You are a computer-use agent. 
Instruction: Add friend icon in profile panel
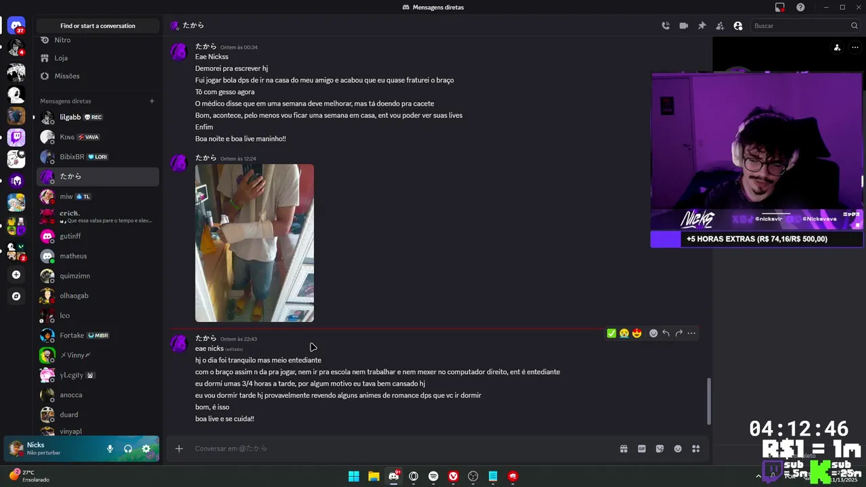coord(837,47)
